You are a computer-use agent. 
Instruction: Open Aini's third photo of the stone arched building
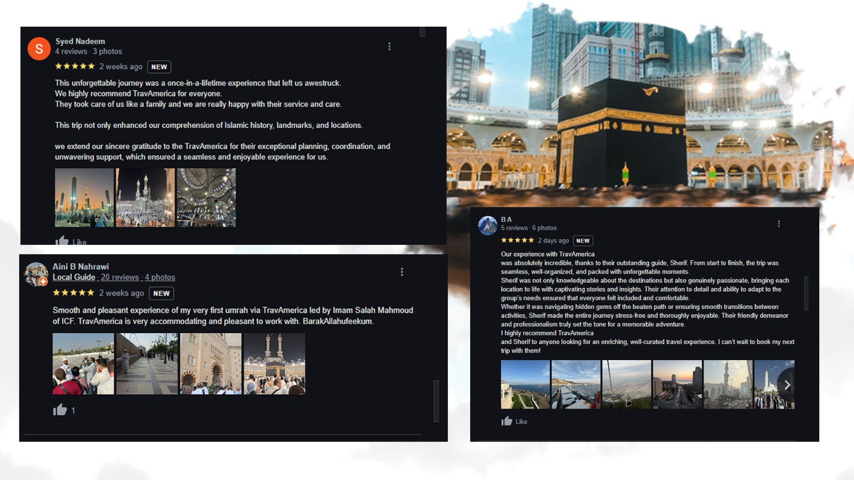point(211,364)
